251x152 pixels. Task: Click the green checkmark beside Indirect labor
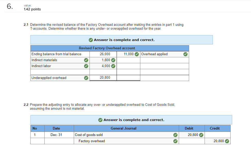[86, 66]
